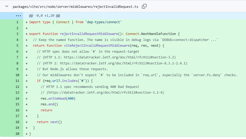This screenshot has width=246, height=139.
Task: Click comment about '#' in the request-target
Action: pyautogui.click(x=88, y=51)
